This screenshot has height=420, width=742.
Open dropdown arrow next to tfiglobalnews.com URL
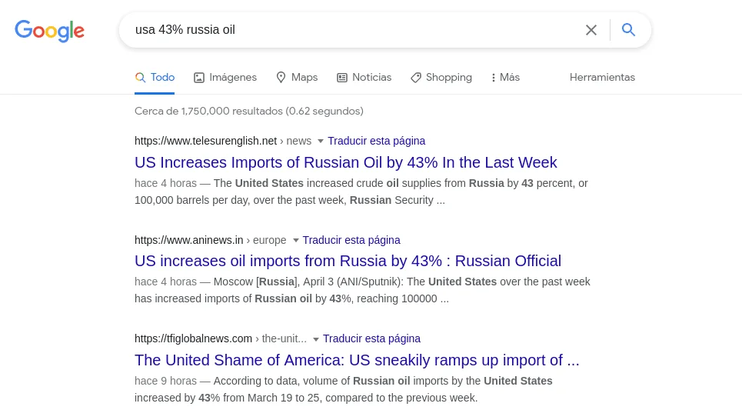315,339
